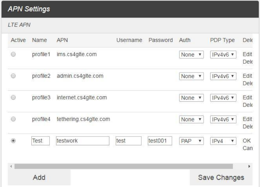Click the Password field containing test001
The width and height of the screenshot is (260, 187).
tap(160, 141)
